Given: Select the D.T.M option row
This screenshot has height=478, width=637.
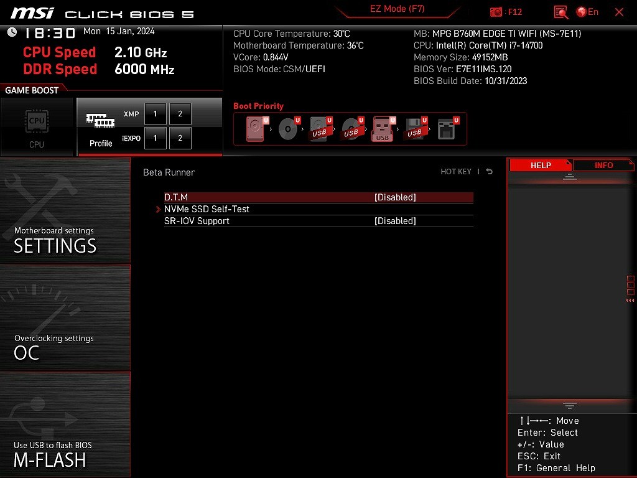Looking at the screenshot, I should pos(318,197).
